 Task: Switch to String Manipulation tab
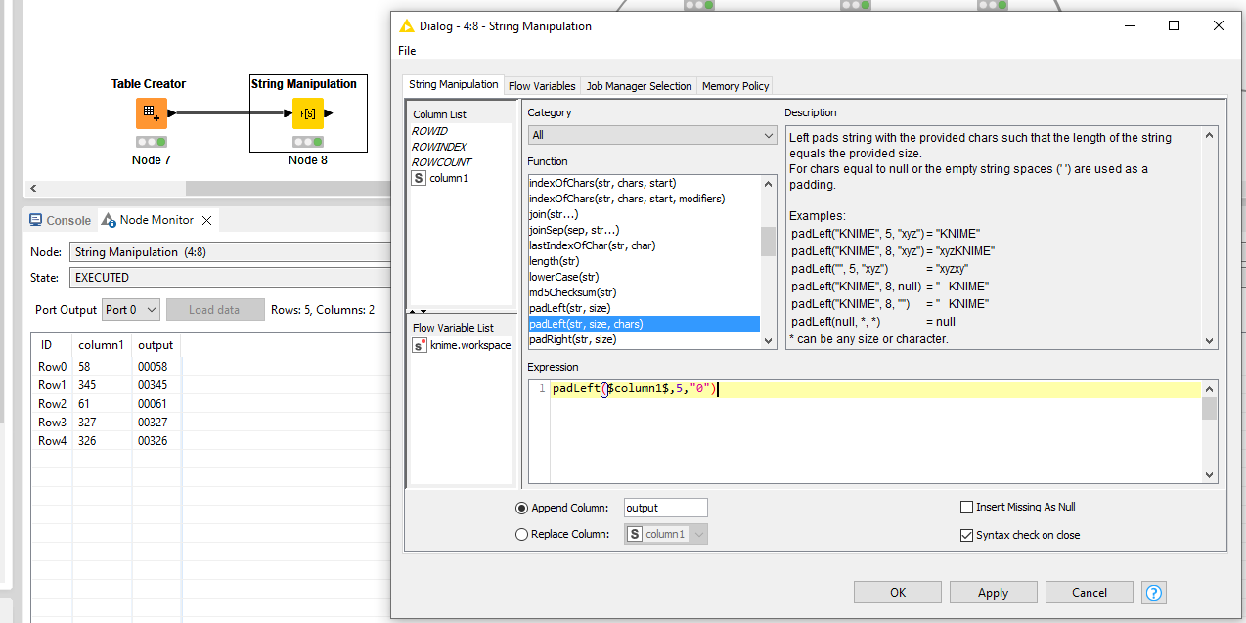point(453,85)
